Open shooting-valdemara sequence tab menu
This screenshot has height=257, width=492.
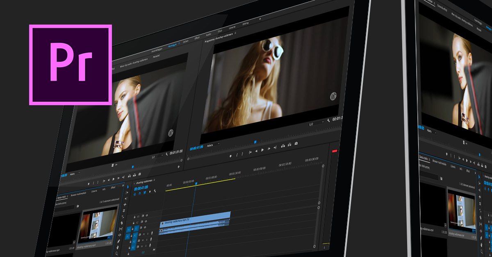(x=154, y=180)
